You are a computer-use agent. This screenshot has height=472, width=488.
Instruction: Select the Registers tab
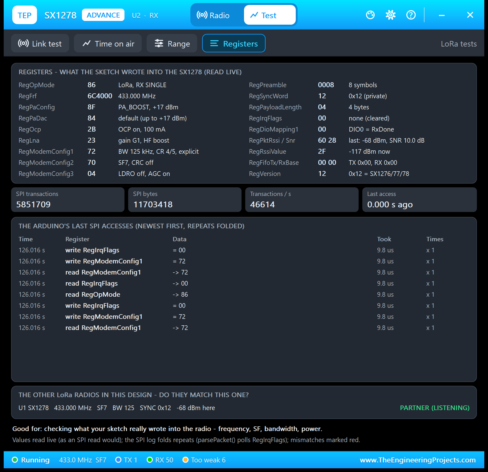pos(234,43)
